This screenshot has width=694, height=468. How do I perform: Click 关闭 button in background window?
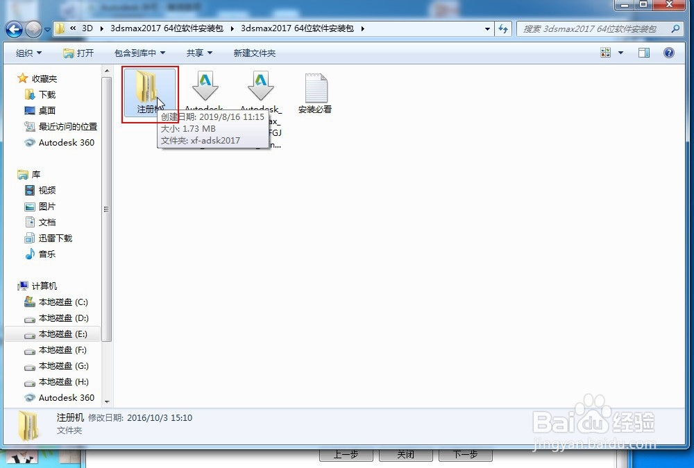coord(405,455)
